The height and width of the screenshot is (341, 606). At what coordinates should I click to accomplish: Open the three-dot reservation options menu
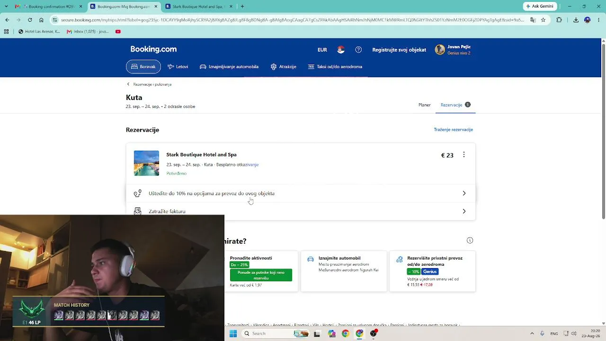464,155
